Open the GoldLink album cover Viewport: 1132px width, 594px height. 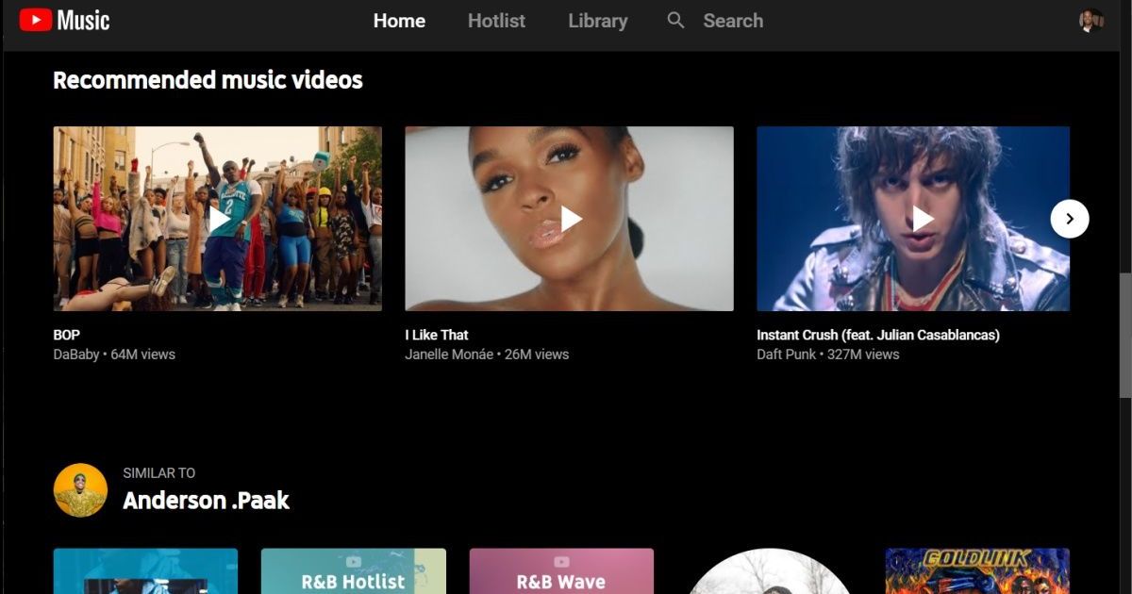977,571
